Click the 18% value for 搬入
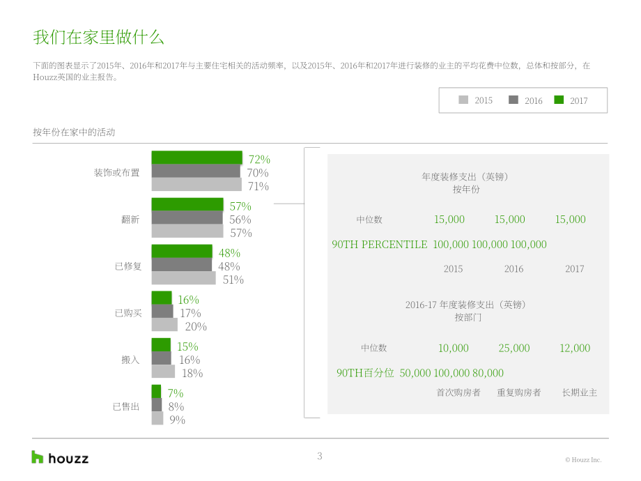Screen dimensions: 641x481 click(x=192, y=373)
